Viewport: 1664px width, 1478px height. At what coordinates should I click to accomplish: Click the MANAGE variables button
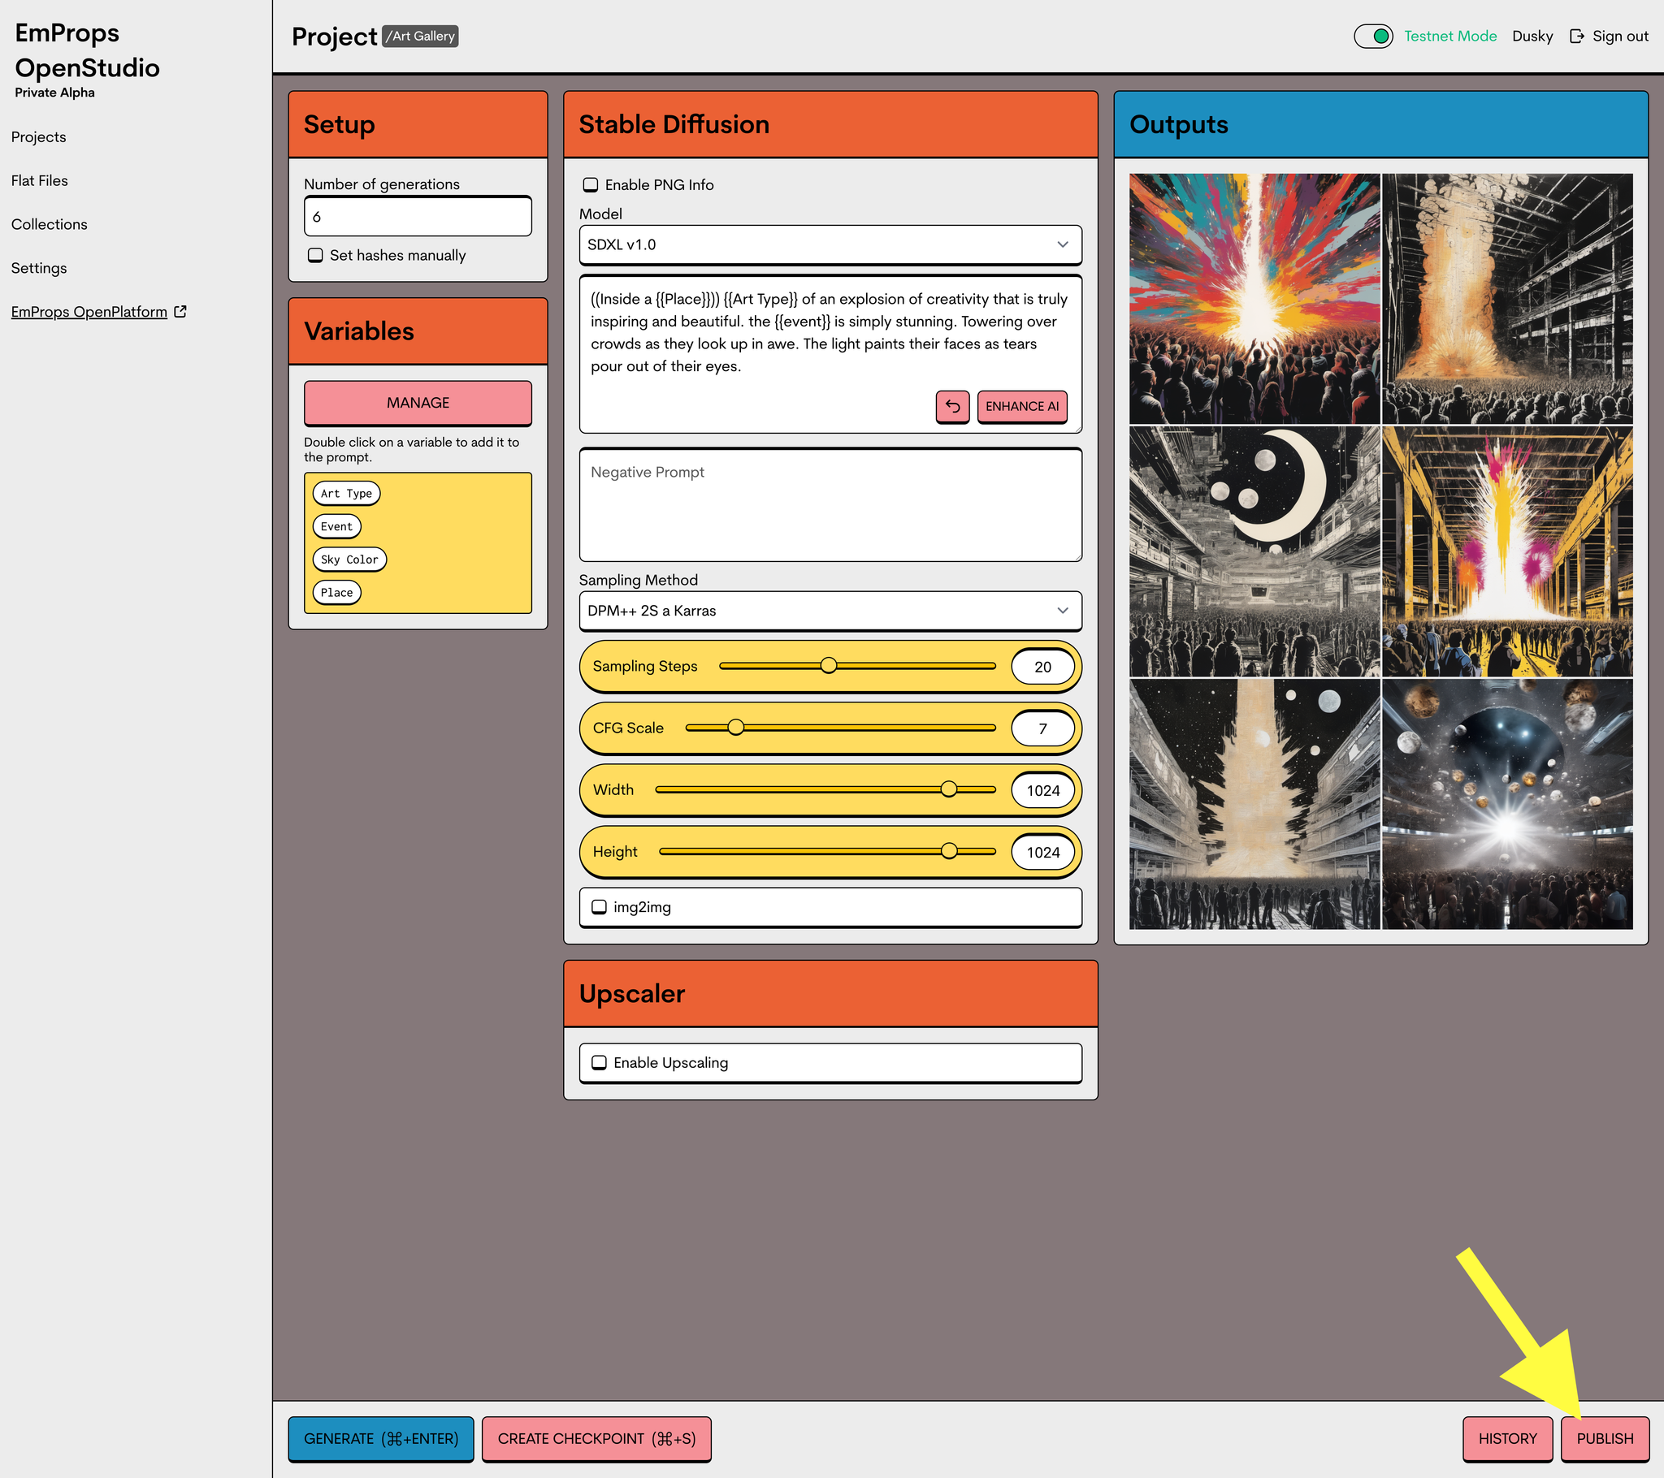418,403
